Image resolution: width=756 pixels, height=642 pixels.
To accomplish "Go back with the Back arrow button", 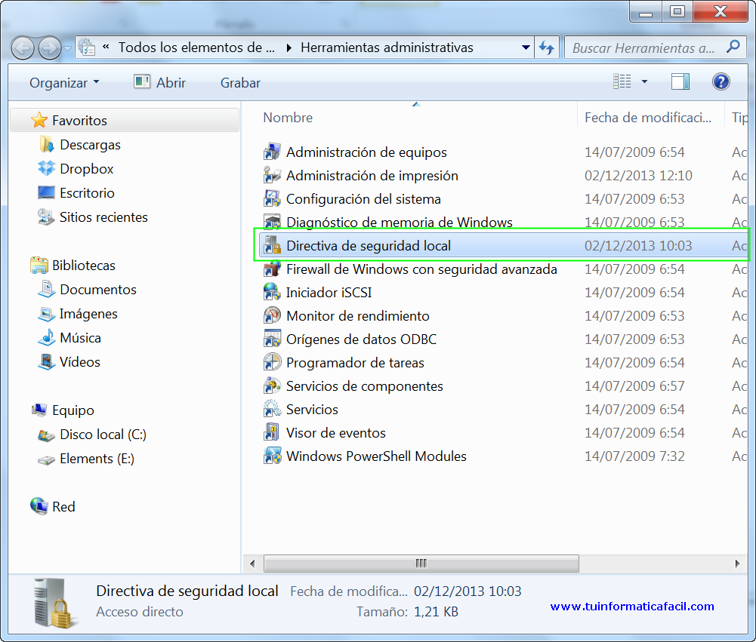I will click(x=22, y=48).
